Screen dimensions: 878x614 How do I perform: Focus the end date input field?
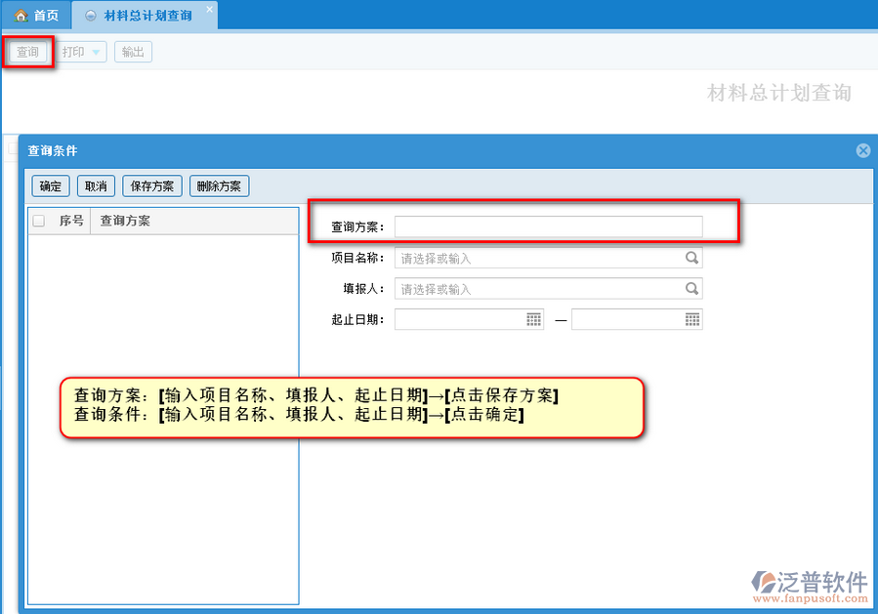pos(637,319)
